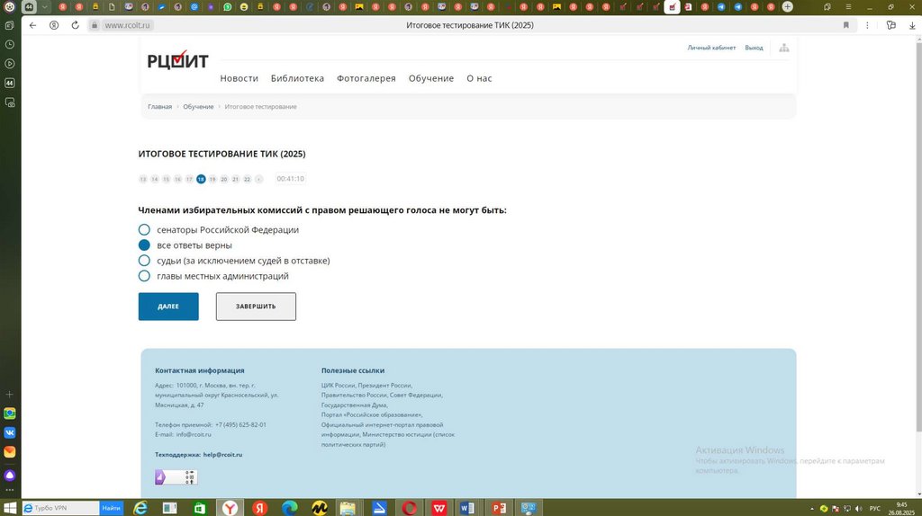Go to Главная breadcrumb
Viewport: 922px width, 516px height.
point(159,106)
